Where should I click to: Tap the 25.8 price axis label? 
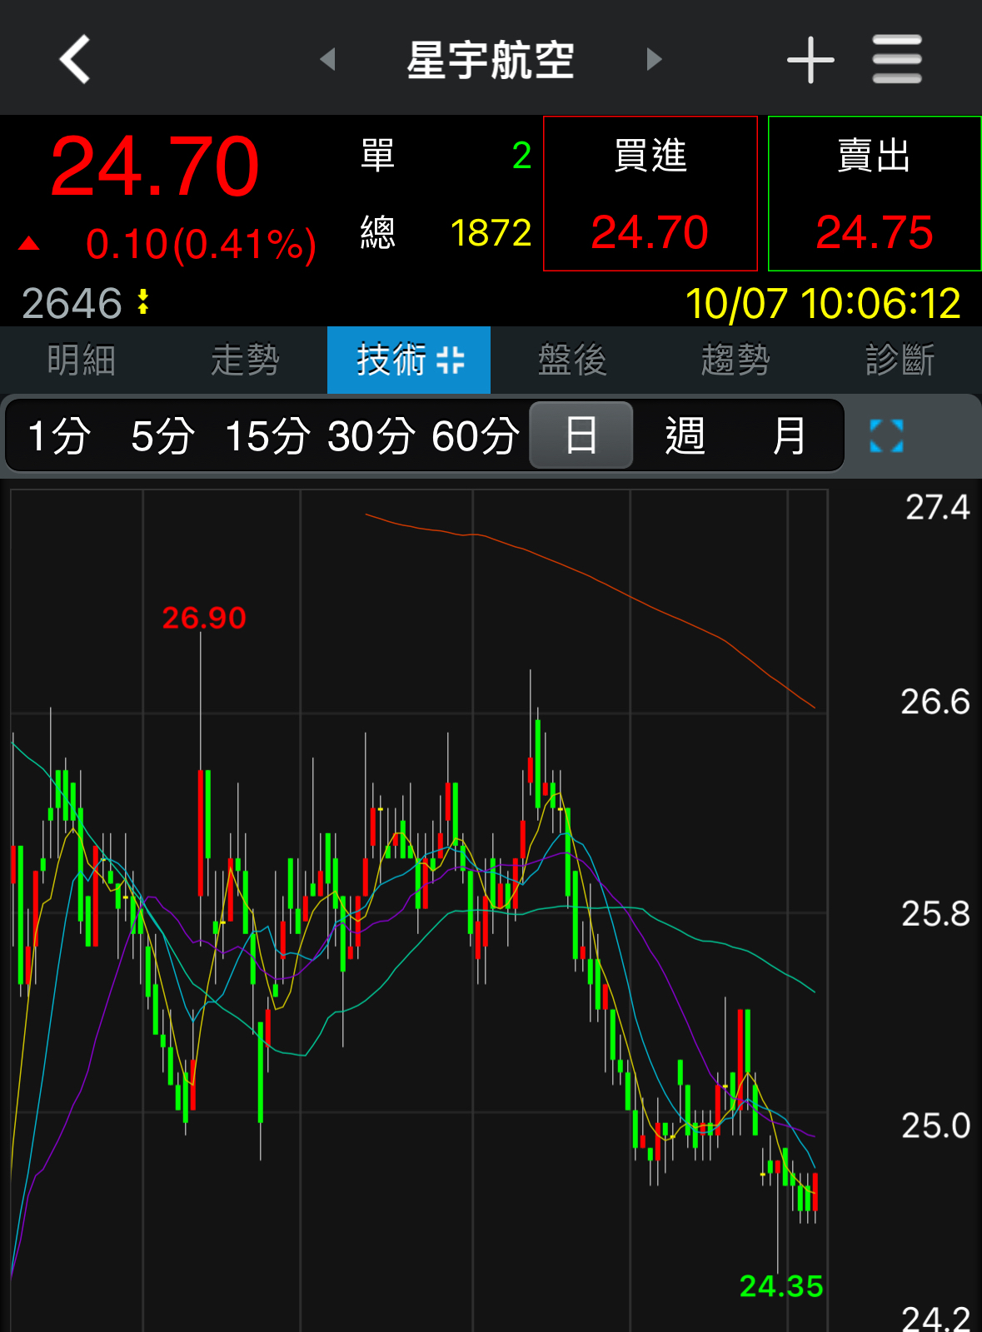(x=936, y=914)
